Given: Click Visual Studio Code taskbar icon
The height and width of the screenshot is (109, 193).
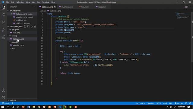Looking at the screenshot, I should (60, 107).
